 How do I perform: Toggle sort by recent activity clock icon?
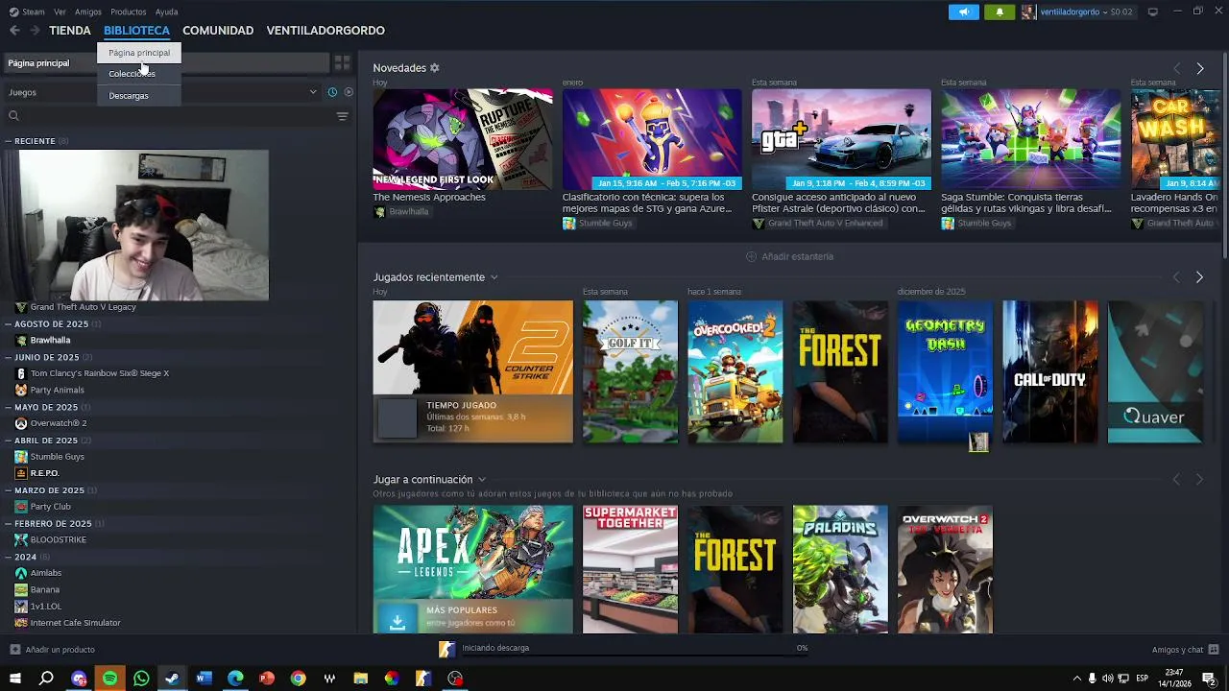tap(332, 92)
